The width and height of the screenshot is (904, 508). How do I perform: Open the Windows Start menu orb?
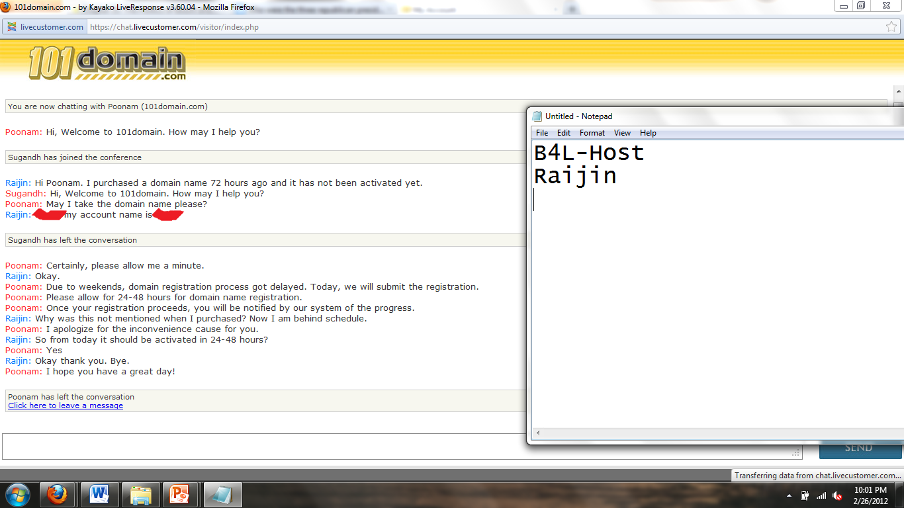tap(17, 495)
